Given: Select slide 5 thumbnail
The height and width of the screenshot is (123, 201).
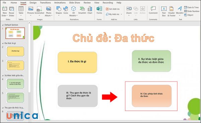Looking at the screenshot, I should coord(15,98).
